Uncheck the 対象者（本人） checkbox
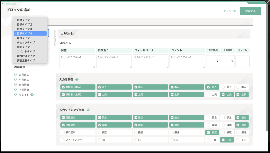Screen dimensions: 270x153 (63, 87)
